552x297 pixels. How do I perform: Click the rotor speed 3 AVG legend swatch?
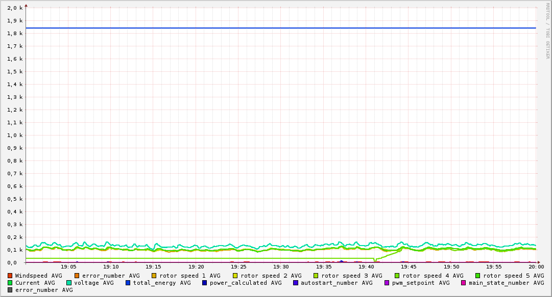[x=316, y=276]
